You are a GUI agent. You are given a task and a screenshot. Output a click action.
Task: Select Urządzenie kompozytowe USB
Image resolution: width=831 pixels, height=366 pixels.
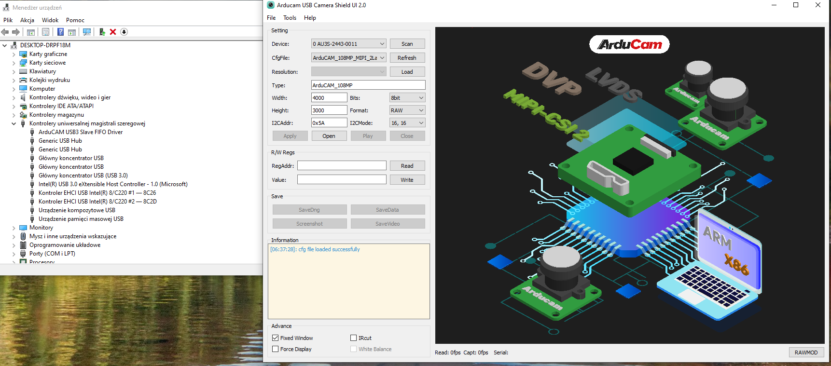pyautogui.click(x=77, y=210)
